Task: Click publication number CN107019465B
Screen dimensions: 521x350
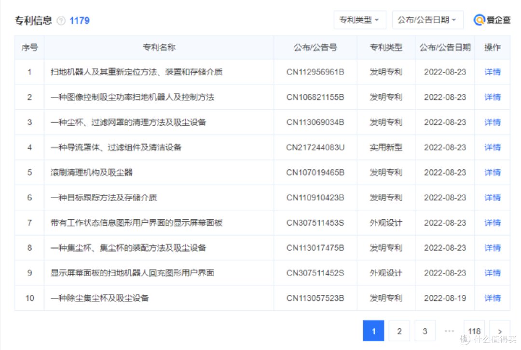Action: pos(315,173)
